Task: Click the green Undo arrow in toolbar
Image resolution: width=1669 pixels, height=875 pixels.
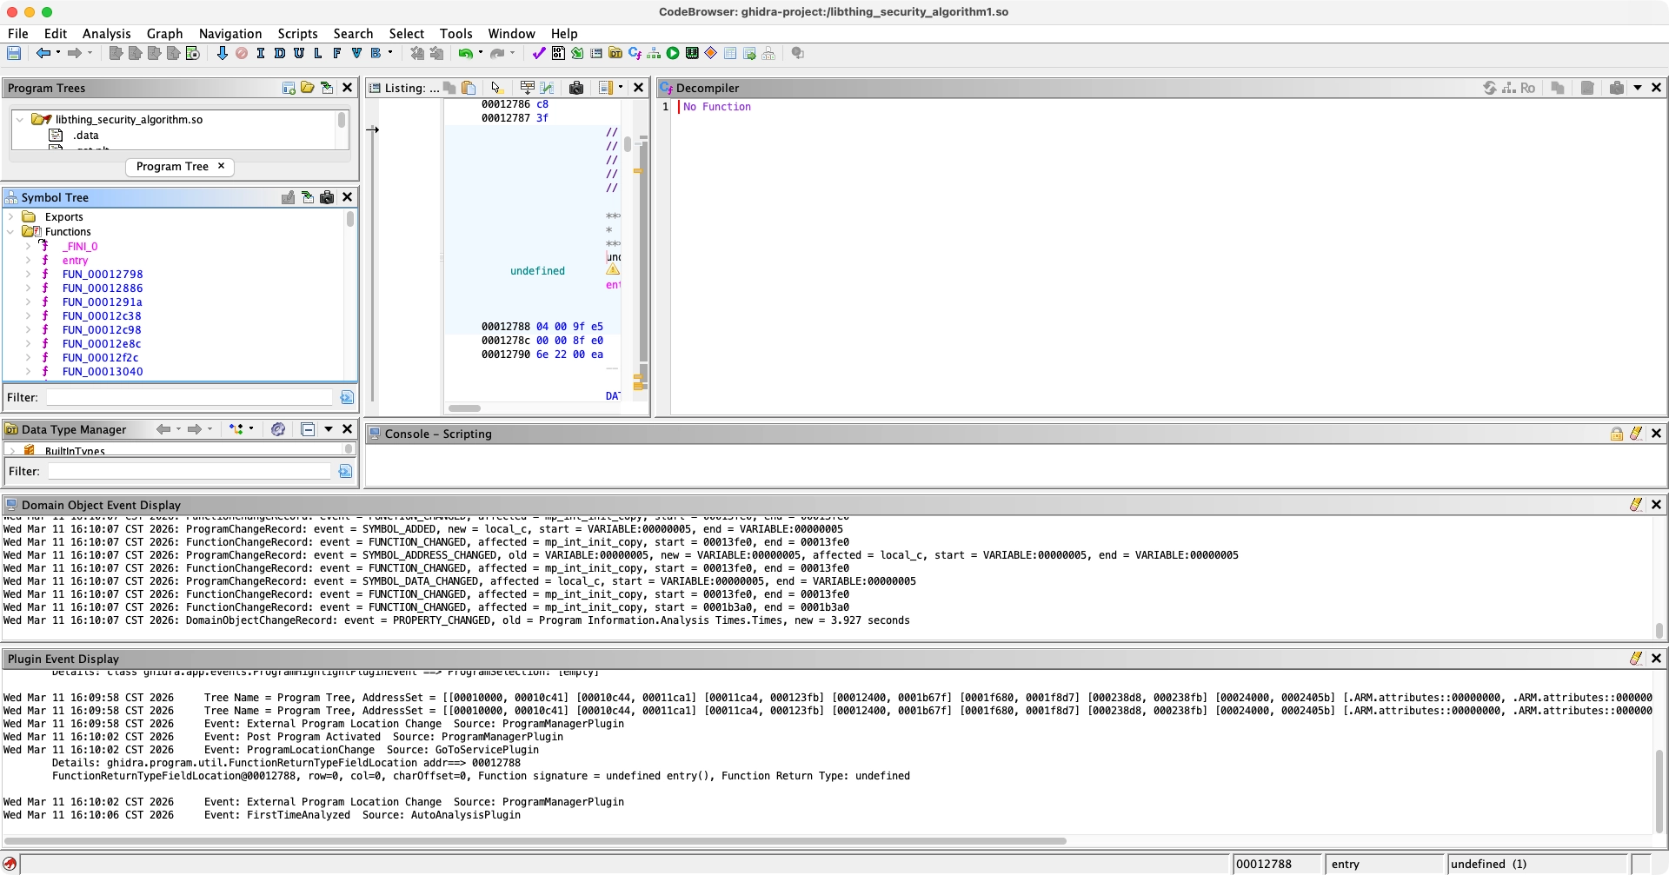Action: point(466,53)
